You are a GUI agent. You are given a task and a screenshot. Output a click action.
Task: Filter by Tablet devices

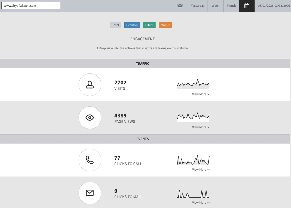coord(149,25)
